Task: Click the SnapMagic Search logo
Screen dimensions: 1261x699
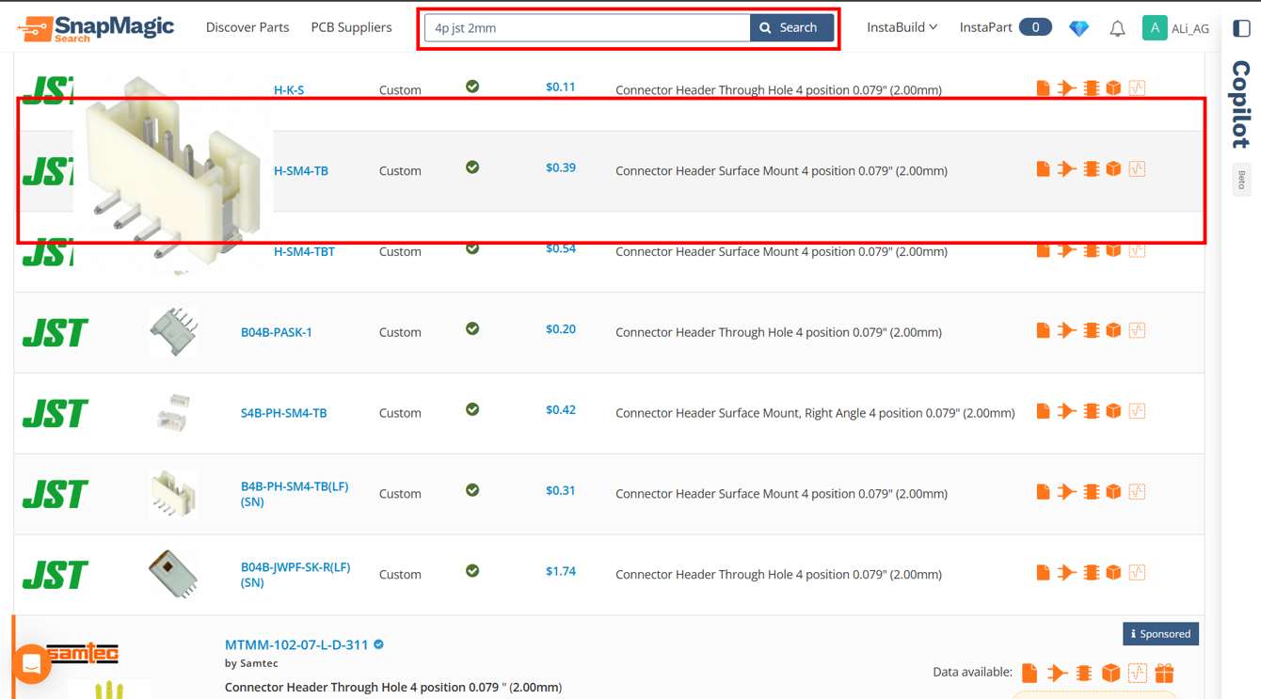Action: point(96,28)
